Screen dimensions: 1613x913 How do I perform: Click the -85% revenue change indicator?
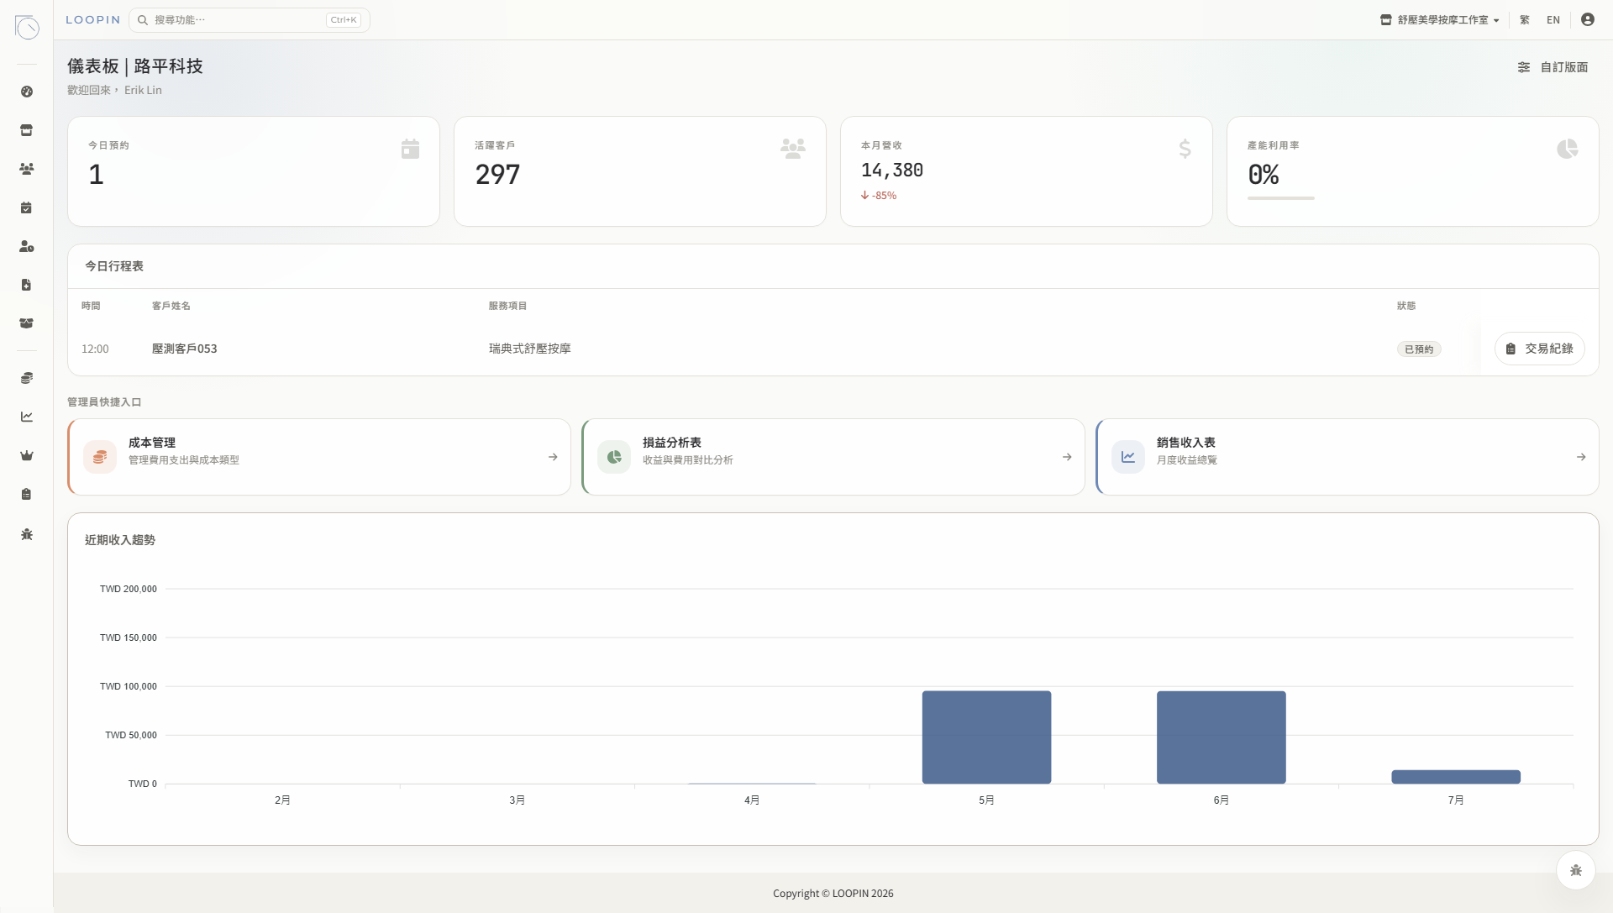[879, 196]
